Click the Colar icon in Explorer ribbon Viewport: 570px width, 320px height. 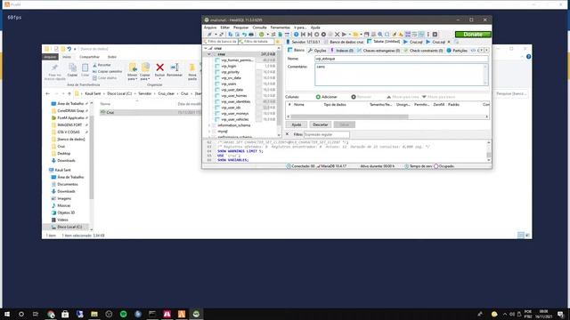pyautogui.click(x=85, y=68)
